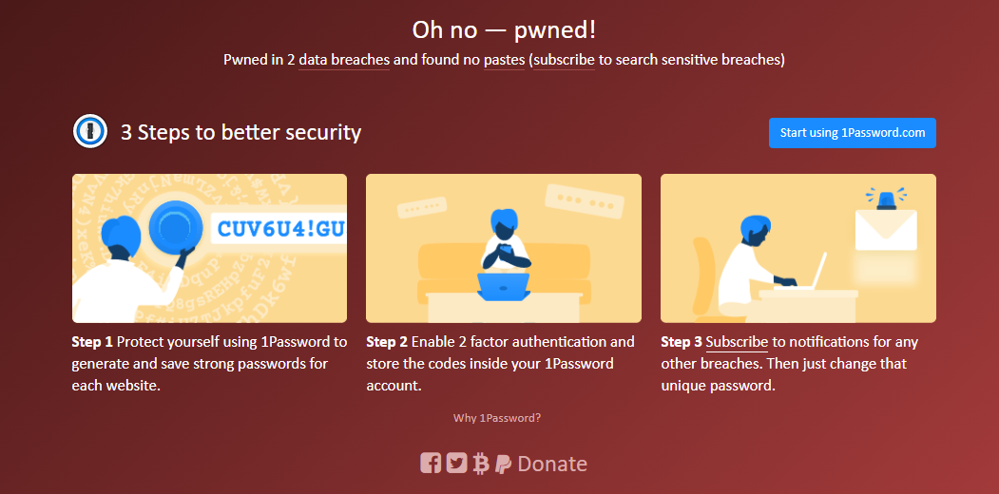Click the CUV6U4!GU generated password box
The width and height of the screenshot is (999, 494).
coord(279,229)
